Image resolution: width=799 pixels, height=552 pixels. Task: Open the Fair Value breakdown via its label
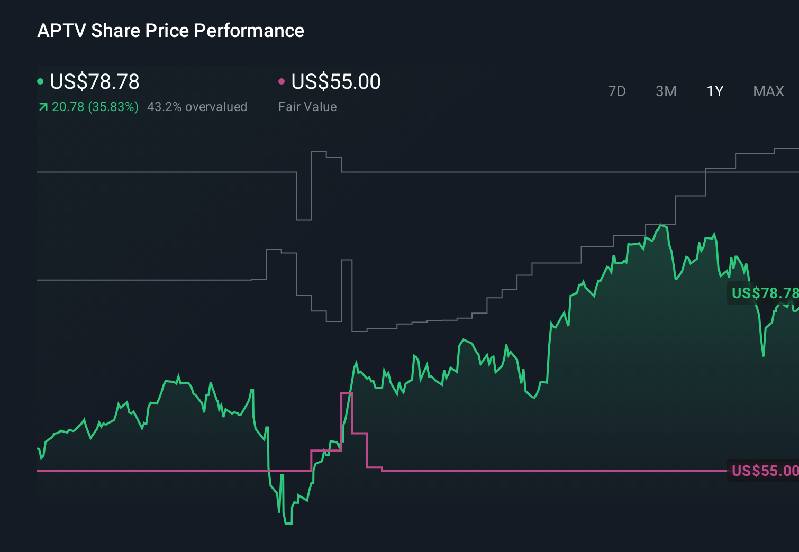tap(307, 107)
